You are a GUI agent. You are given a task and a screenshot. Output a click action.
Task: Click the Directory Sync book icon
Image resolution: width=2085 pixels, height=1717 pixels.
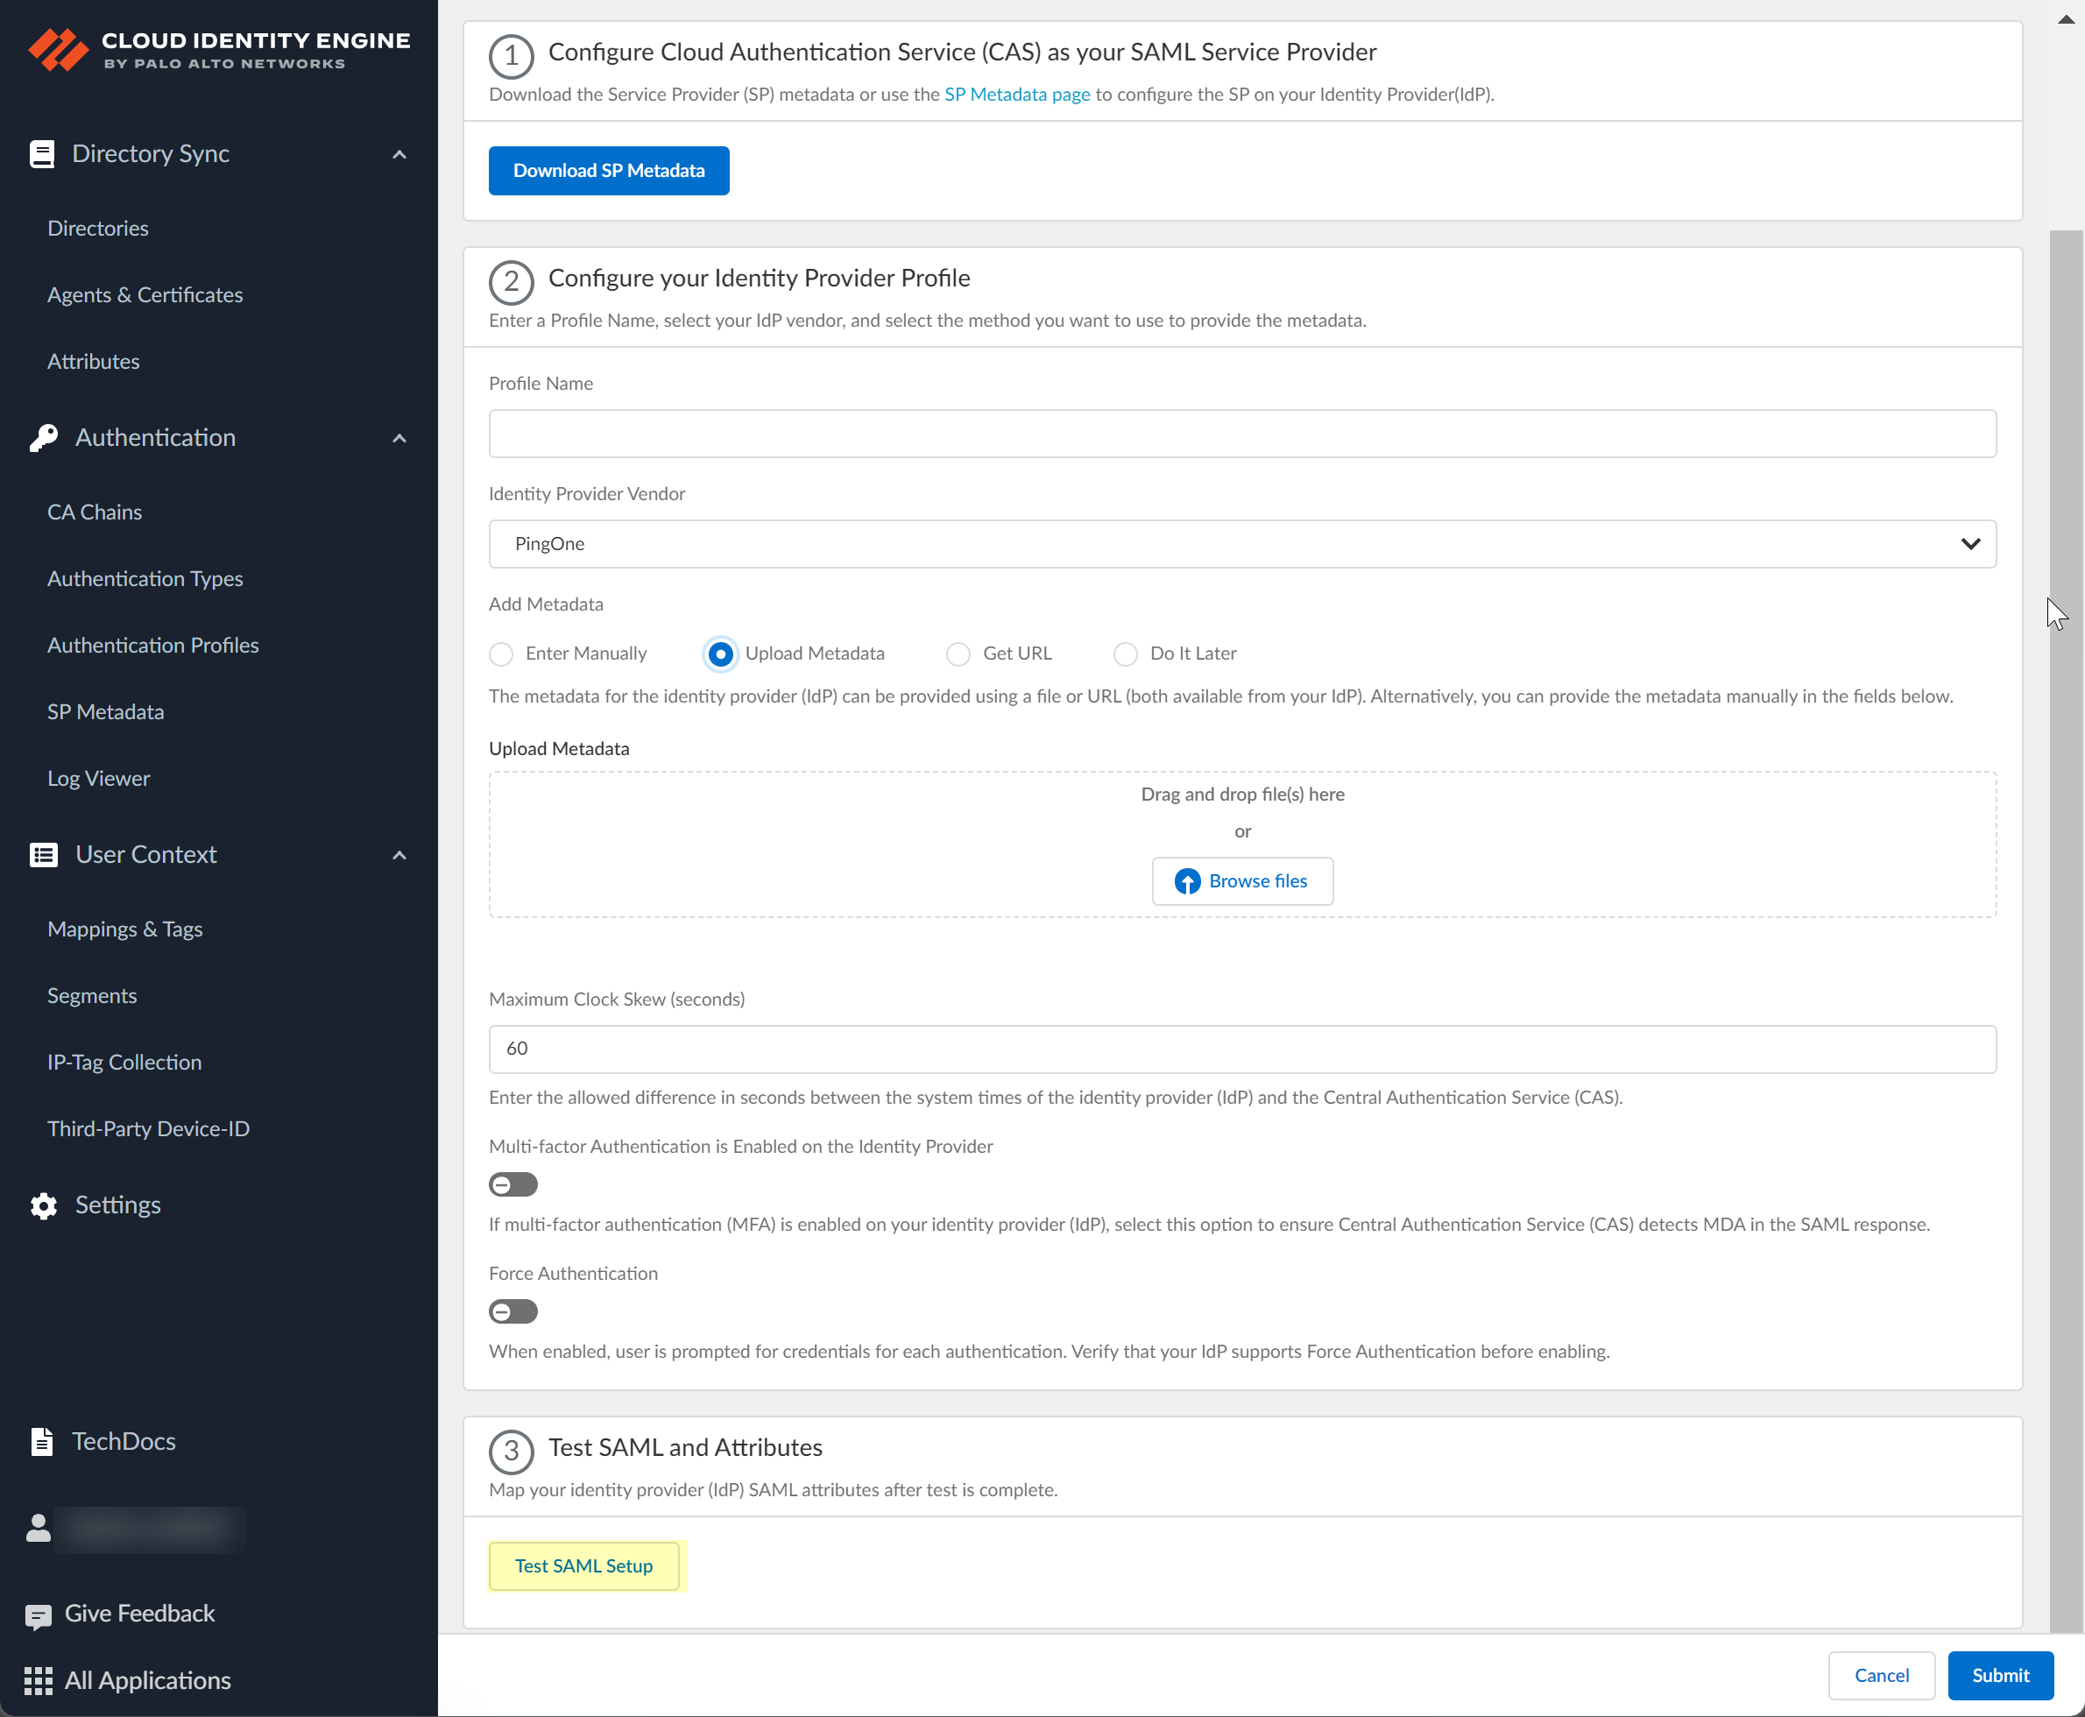(41, 154)
